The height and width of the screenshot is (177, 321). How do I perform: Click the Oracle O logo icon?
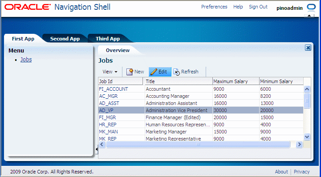coord(311,7)
